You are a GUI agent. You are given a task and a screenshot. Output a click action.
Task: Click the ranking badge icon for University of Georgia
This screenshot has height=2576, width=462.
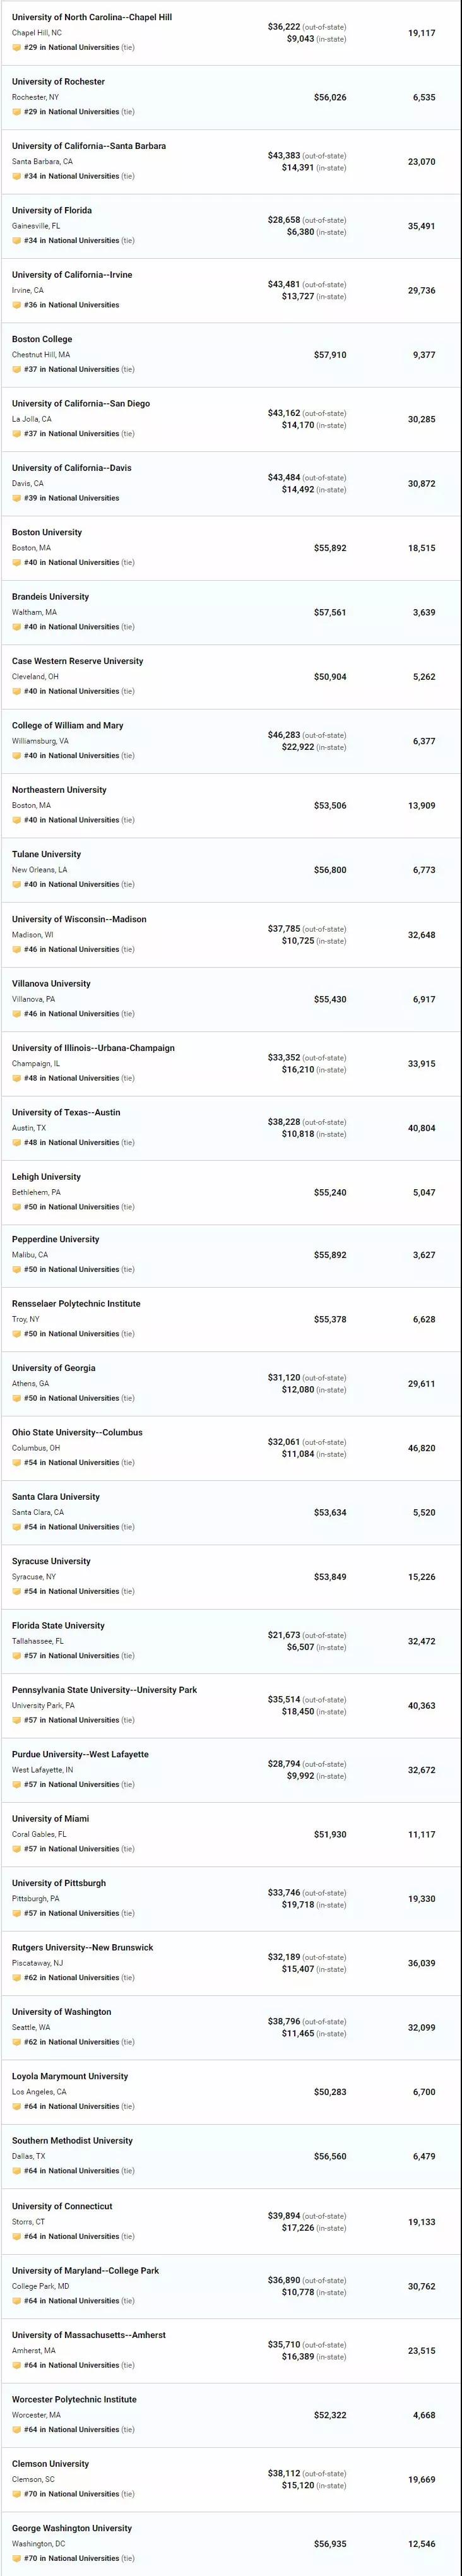17,1398
